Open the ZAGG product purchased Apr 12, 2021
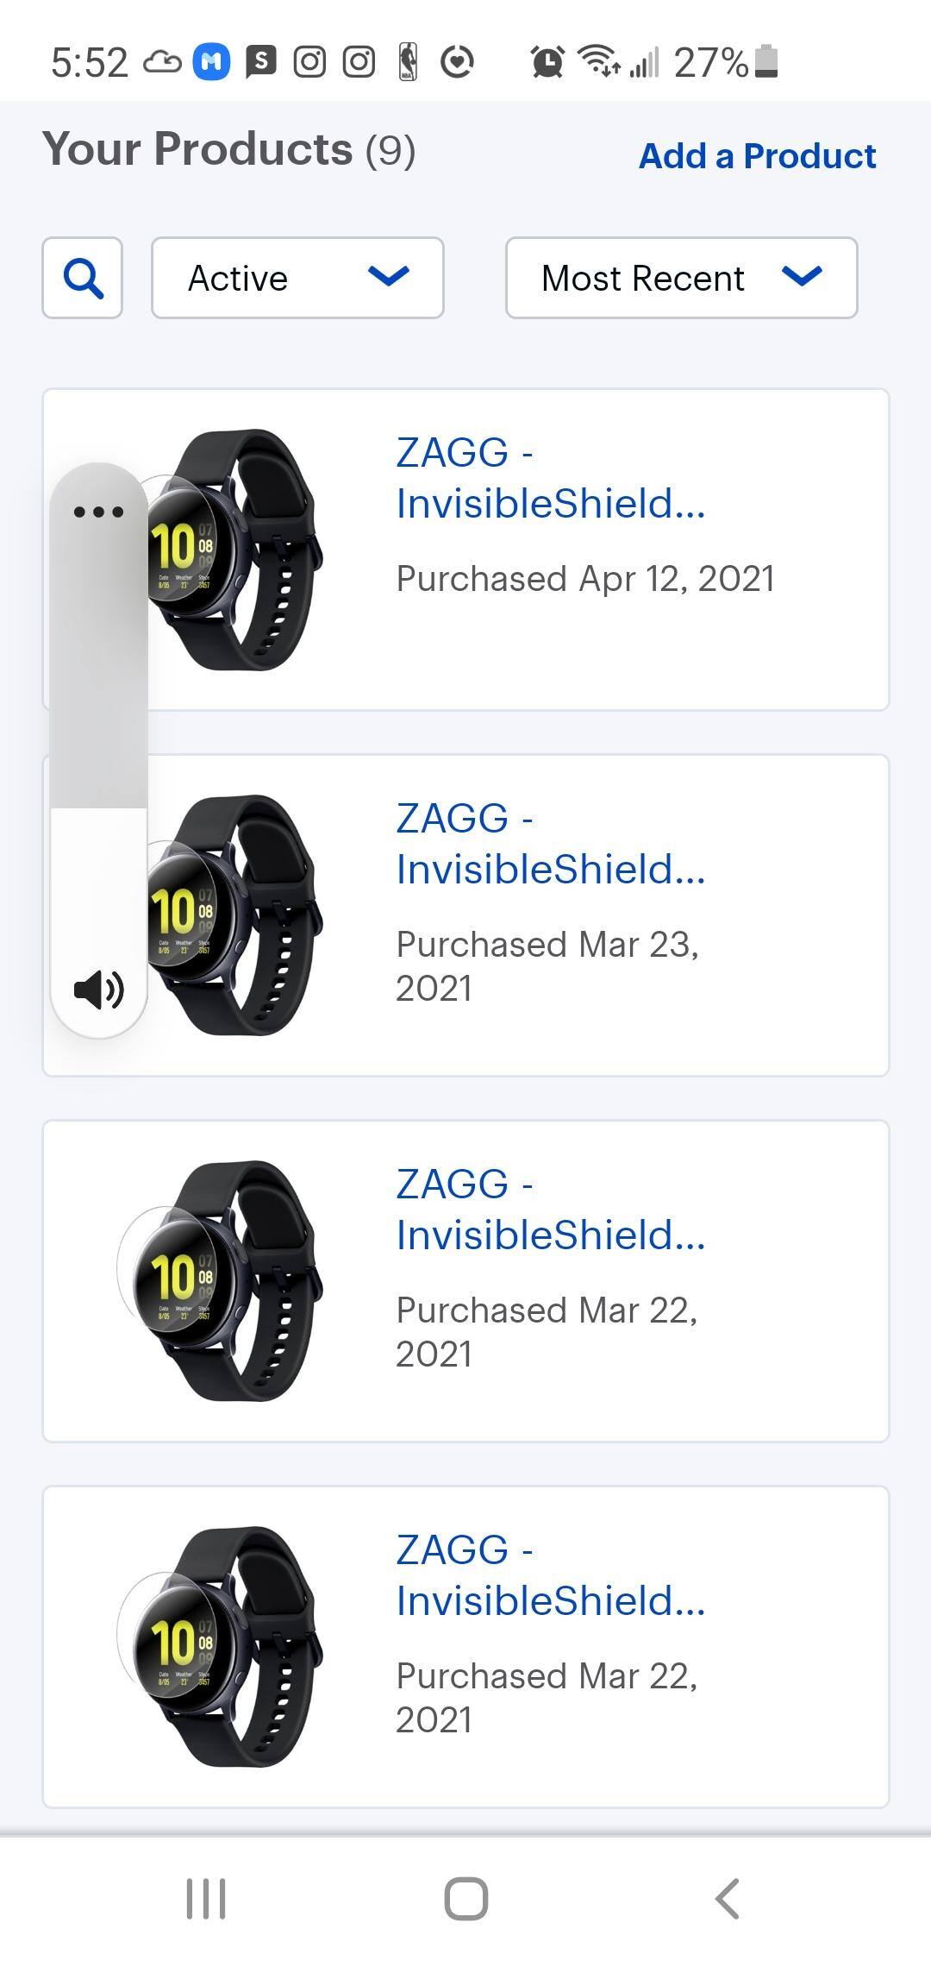This screenshot has height=1967, width=931. pos(550,477)
